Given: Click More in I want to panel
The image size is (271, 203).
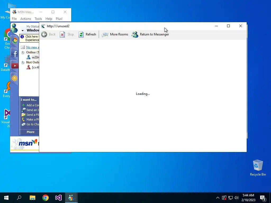Looking at the screenshot, I should coord(31,132).
